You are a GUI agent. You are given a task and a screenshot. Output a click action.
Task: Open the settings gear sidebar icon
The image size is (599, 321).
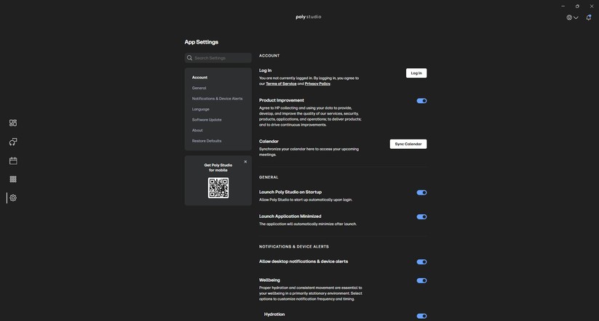tap(13, 198)
